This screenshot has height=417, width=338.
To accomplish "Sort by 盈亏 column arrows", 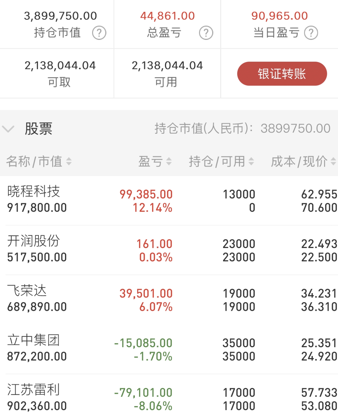I will 169,161.
